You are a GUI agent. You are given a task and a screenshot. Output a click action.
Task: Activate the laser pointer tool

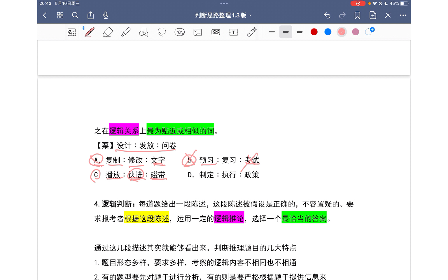pos(252,32)
